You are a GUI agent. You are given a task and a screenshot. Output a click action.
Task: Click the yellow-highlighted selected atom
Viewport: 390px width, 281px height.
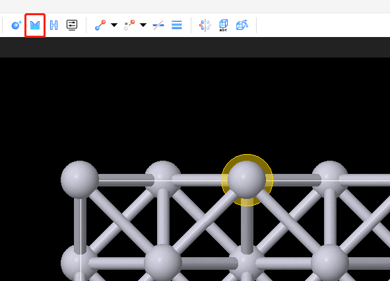tap(247, 180)
